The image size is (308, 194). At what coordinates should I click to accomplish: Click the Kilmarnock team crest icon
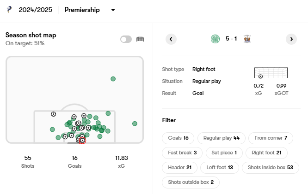pos(247,39)
